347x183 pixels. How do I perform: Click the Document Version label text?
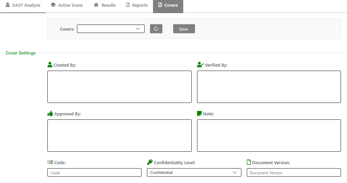(x=271, y=162)
